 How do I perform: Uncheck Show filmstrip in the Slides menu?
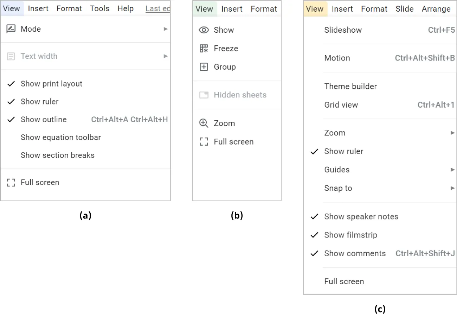pos(350,235)
